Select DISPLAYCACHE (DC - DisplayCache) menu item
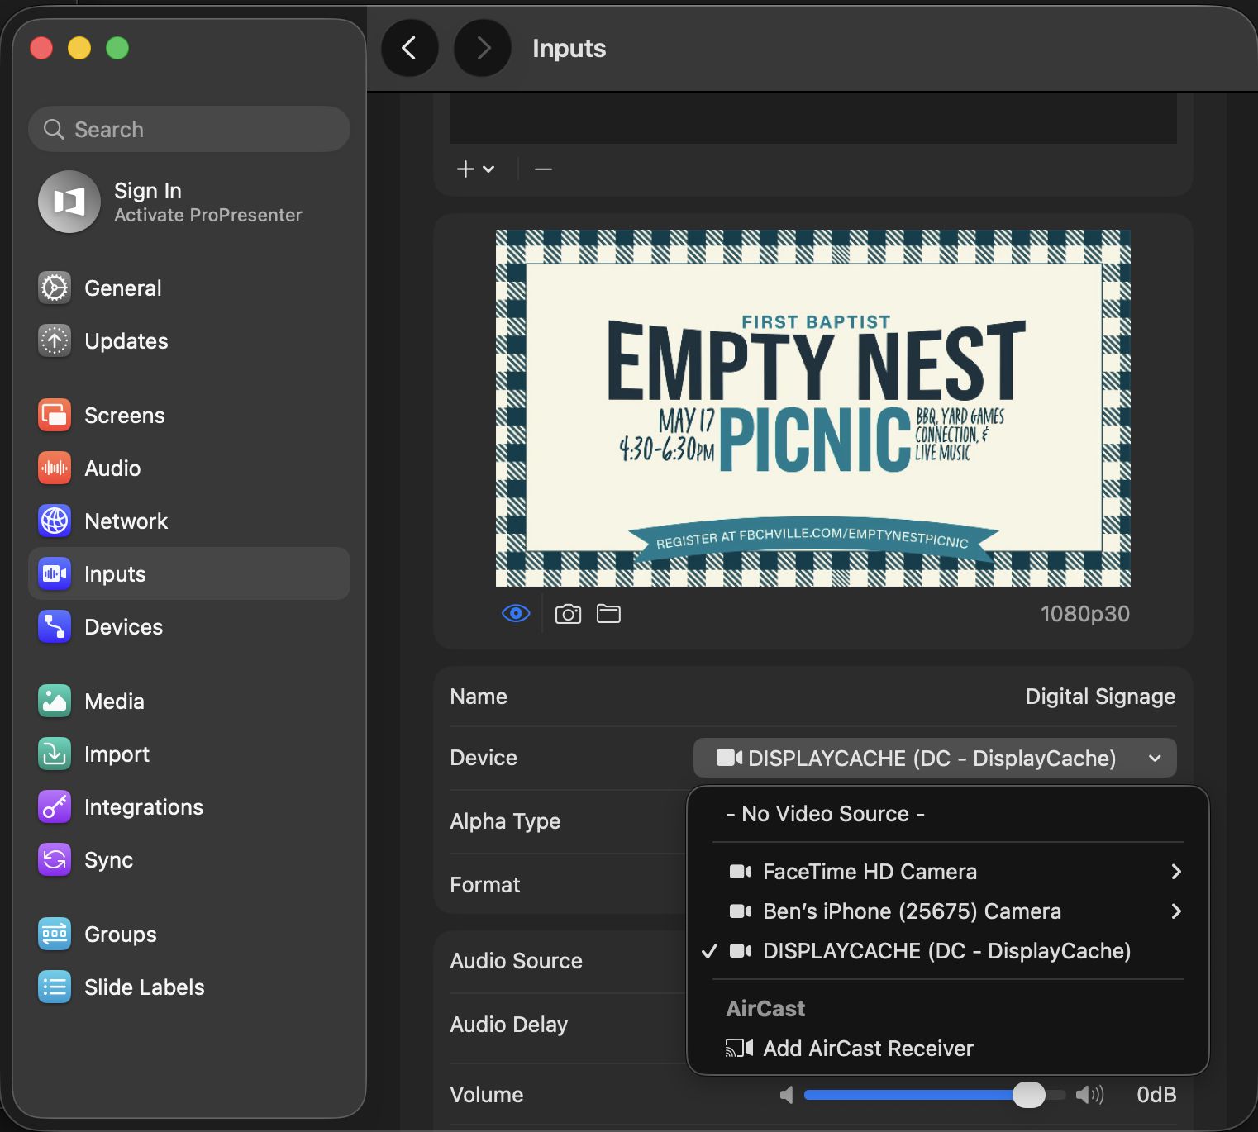Image resolution: width=1258 pixels, height=1132 pixels. pyautogui.click(x=948, y=951)
